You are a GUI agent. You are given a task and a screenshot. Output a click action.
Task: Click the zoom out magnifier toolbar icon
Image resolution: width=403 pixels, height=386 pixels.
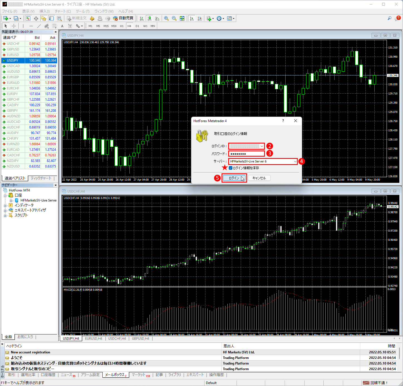click(x=174, y=18)
